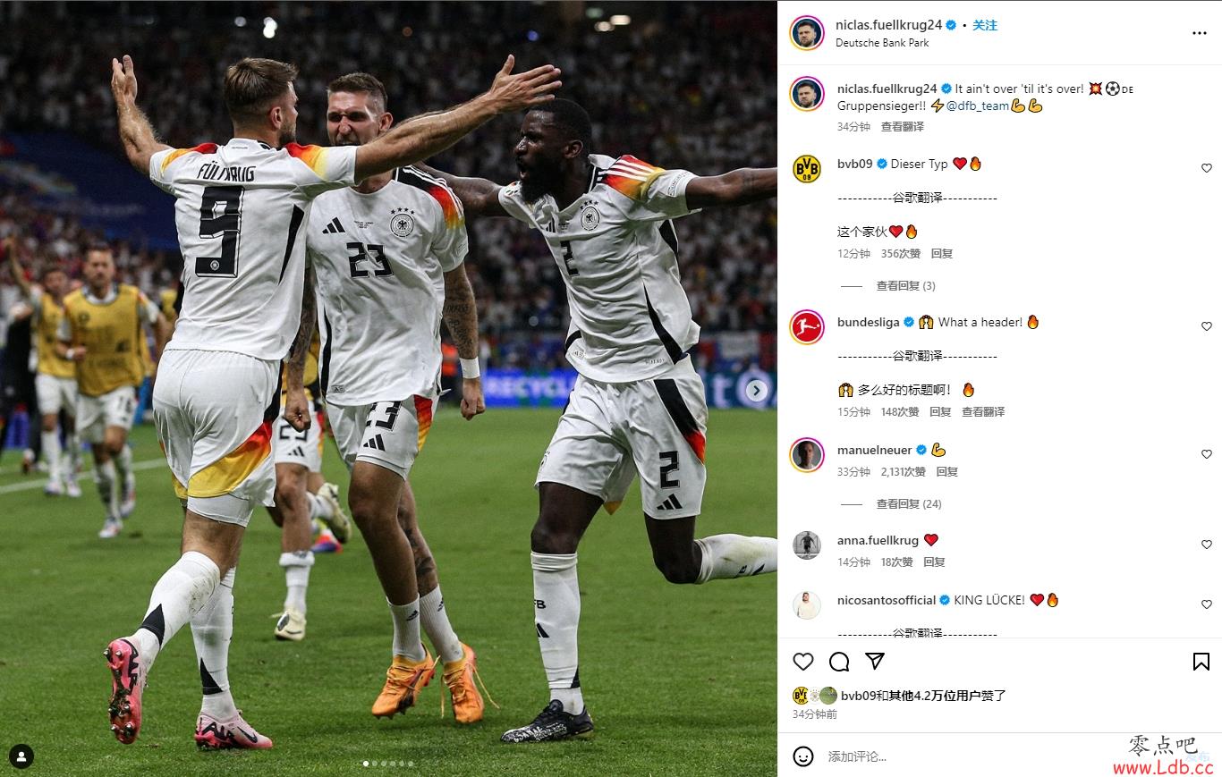Open comment bubble icon below post
Viewport: 1222px width, 777px height.
[x=839, y=662]
